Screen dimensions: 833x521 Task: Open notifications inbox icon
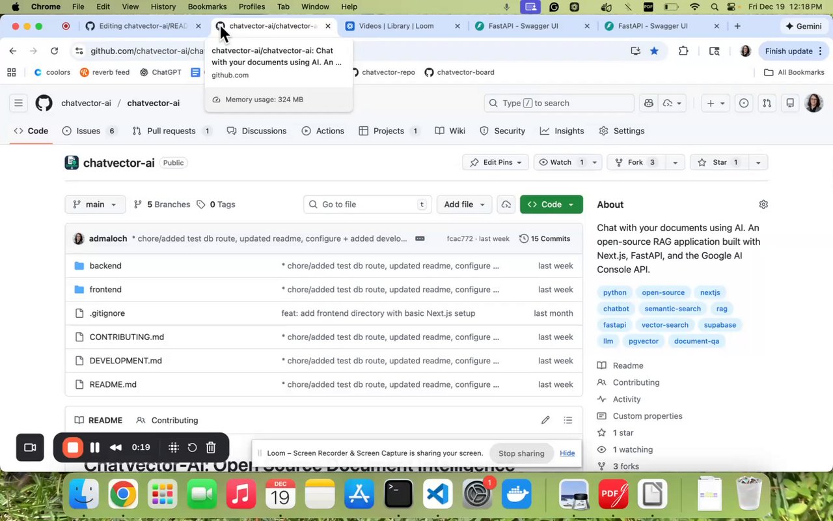point(790,103)
